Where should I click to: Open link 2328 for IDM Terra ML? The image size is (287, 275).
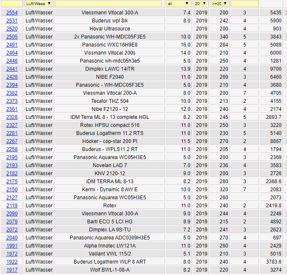coord(12,117)
